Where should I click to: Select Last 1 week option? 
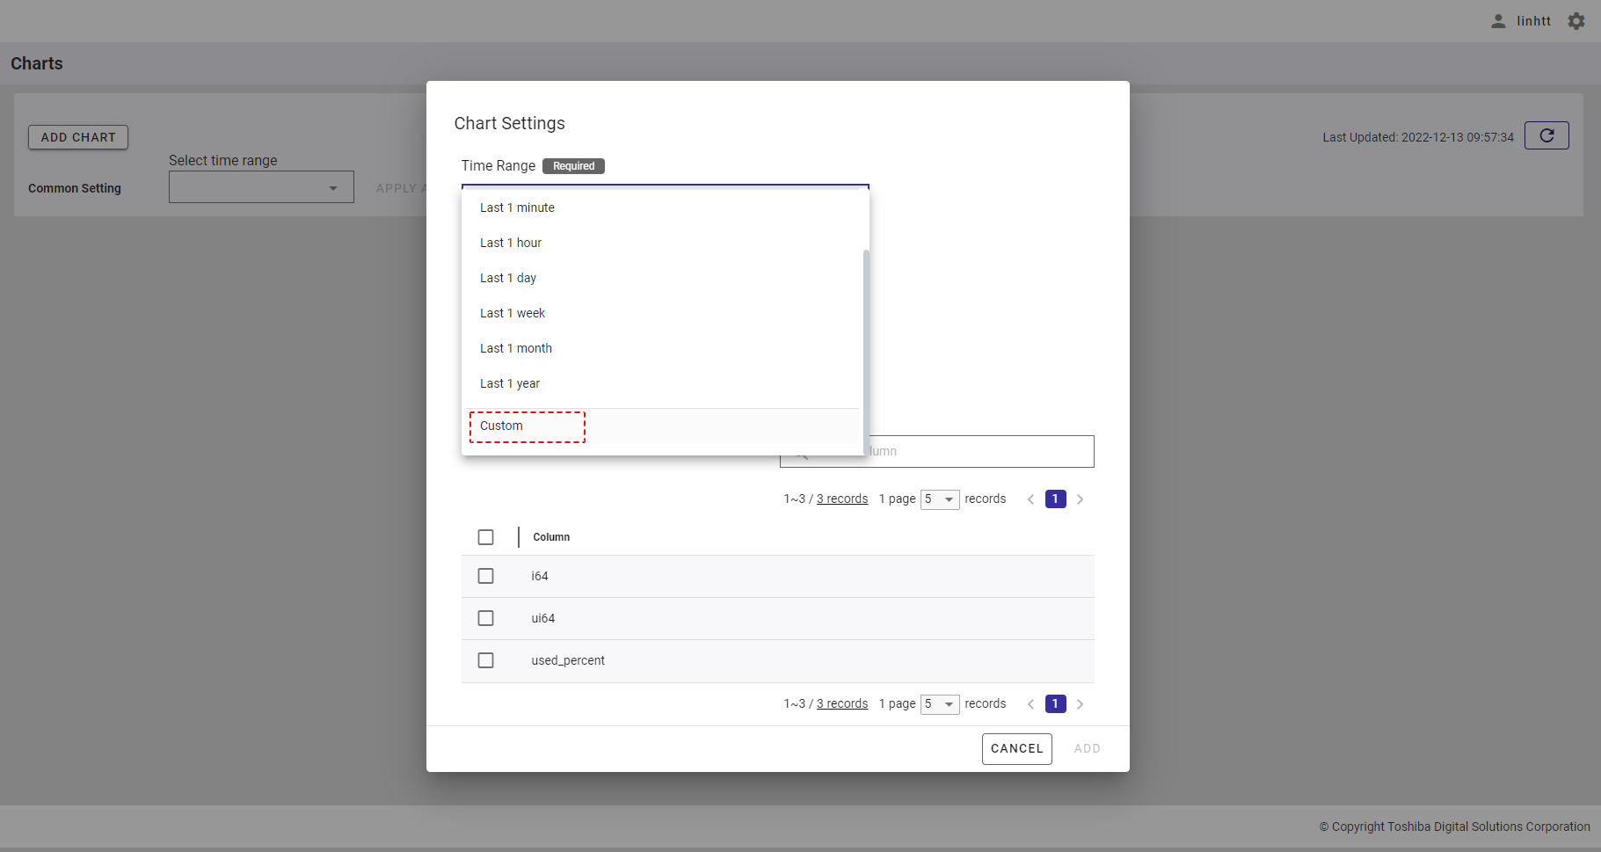(513, 313)
